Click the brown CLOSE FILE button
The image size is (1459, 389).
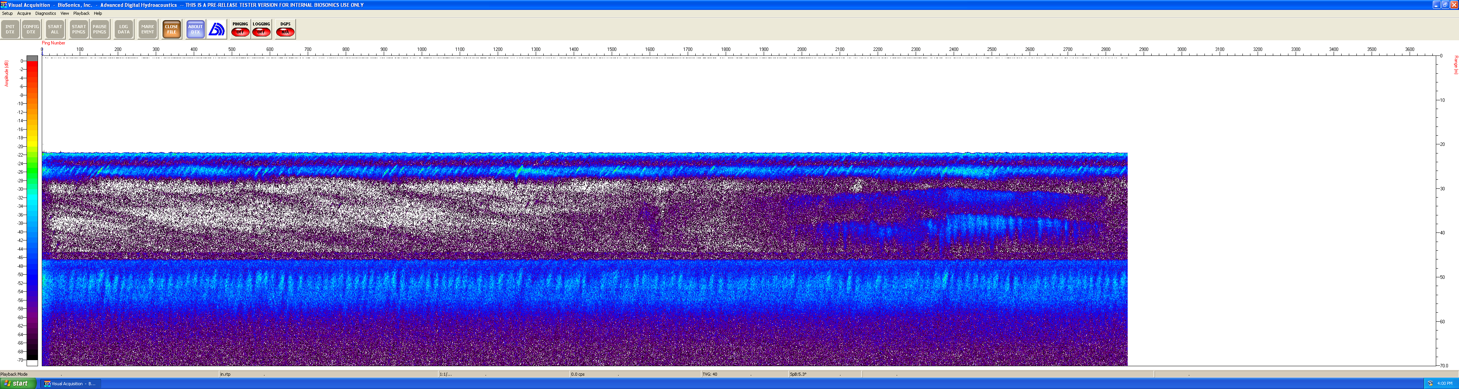[172, 29]
